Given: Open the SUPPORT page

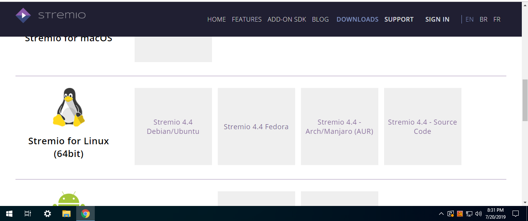Looking at the screenshot, I should (x=399, y=19).
